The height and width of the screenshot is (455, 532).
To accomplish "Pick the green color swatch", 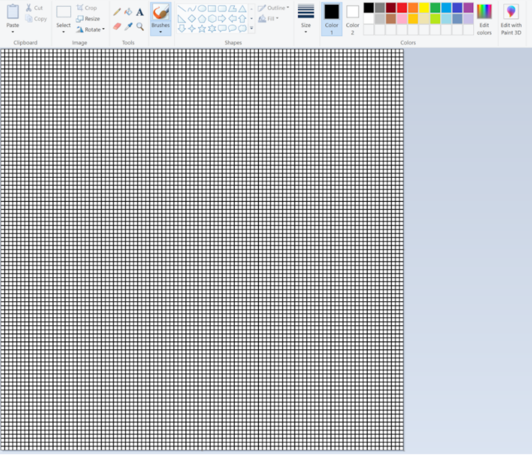I will [435, 7].
